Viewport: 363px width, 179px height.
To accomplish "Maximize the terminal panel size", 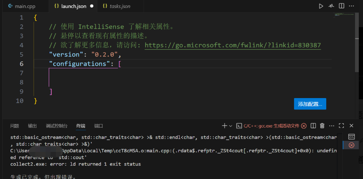I will [x=341, y=126].
